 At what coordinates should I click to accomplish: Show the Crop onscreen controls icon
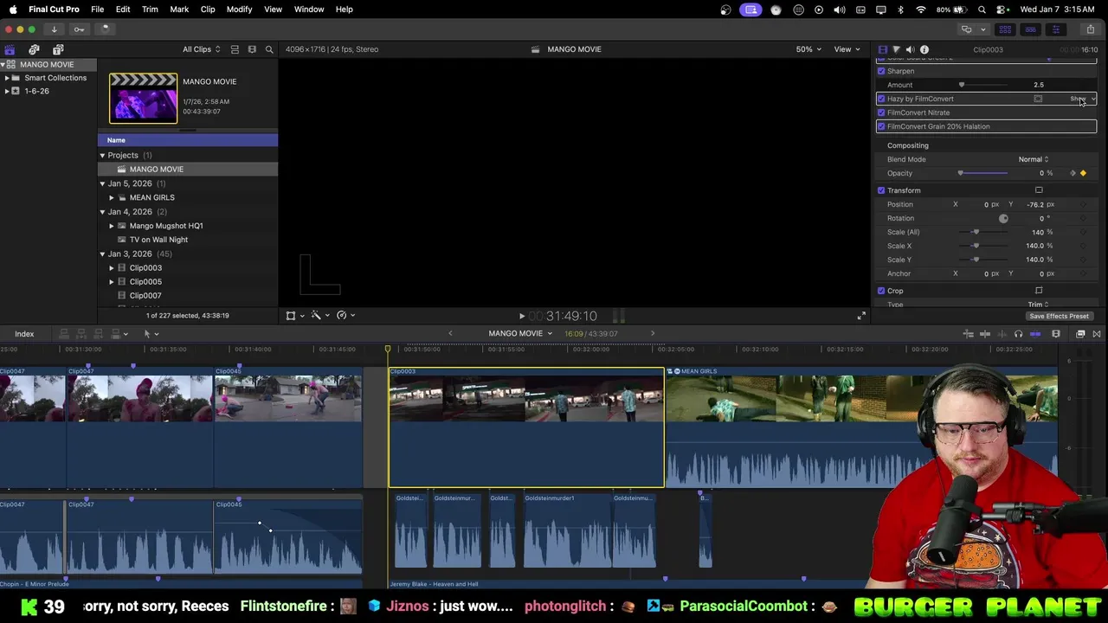point(1039,291)
